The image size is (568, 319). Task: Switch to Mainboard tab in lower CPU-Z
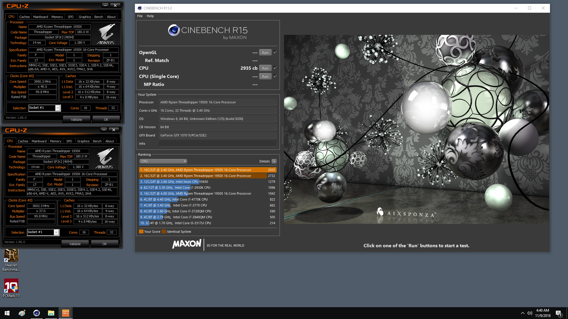point(39,141)
